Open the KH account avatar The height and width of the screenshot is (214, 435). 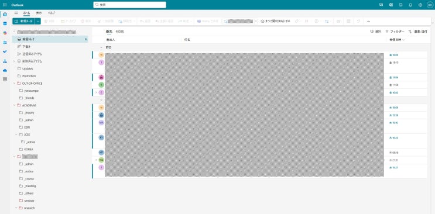[x=430, y=5]
